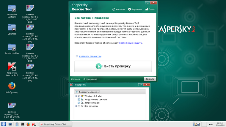Screen dimensions: 226x127
Task: Uncheck Загрузочные сектора checkbox
Action: click(x=79, y=99)
